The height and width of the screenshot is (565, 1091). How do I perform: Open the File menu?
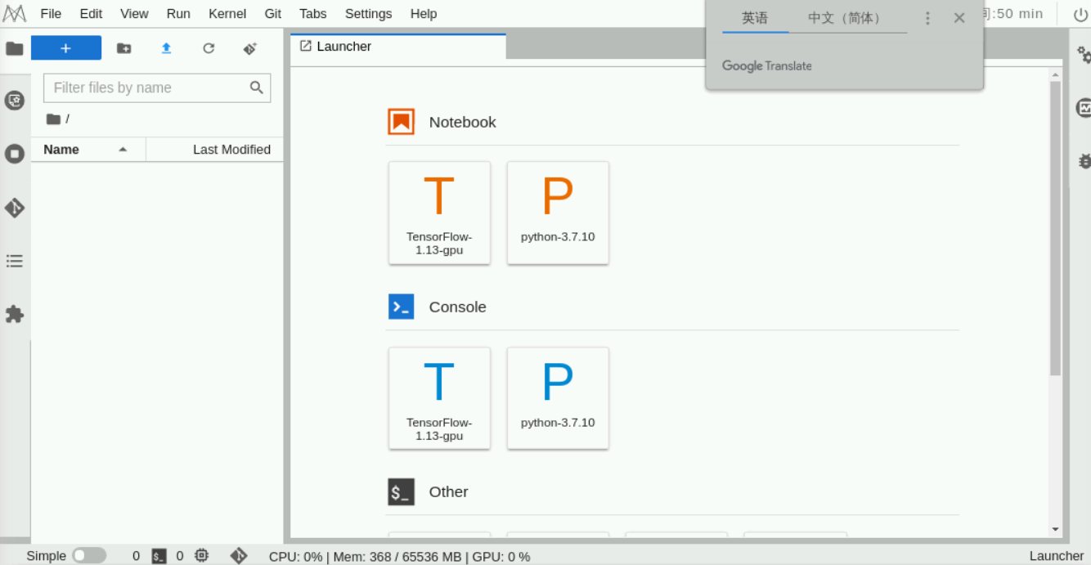51,14
